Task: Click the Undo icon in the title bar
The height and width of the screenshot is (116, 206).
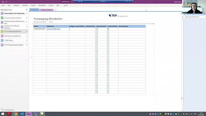Action: [x=6, y=2]
